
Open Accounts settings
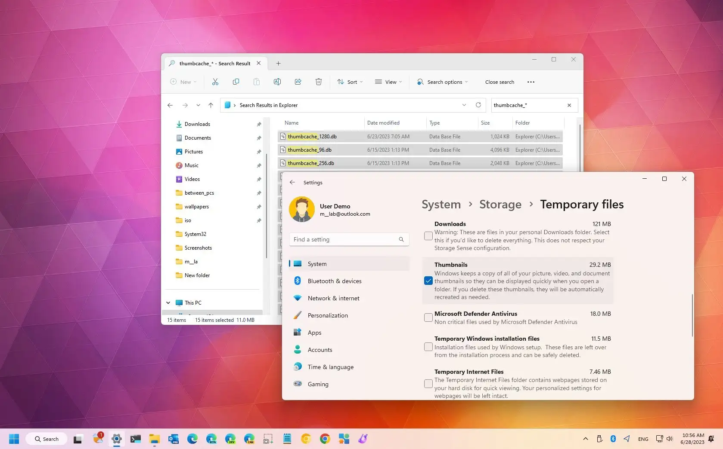(x=349, y=350)
